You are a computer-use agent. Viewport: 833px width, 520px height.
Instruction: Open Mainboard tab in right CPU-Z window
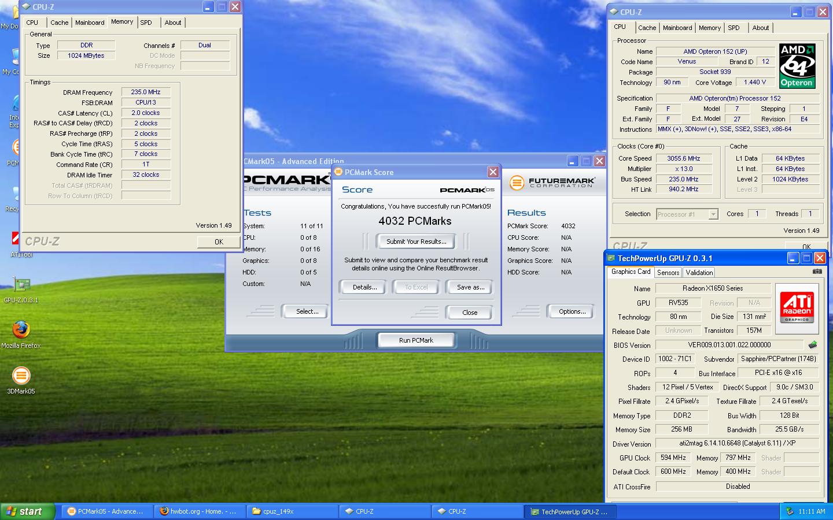pos(677,28)
